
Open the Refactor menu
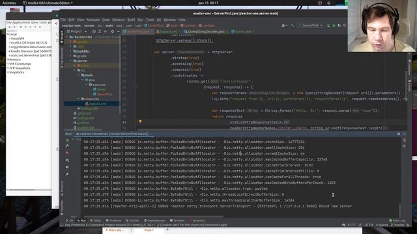[x=119, y=19]
